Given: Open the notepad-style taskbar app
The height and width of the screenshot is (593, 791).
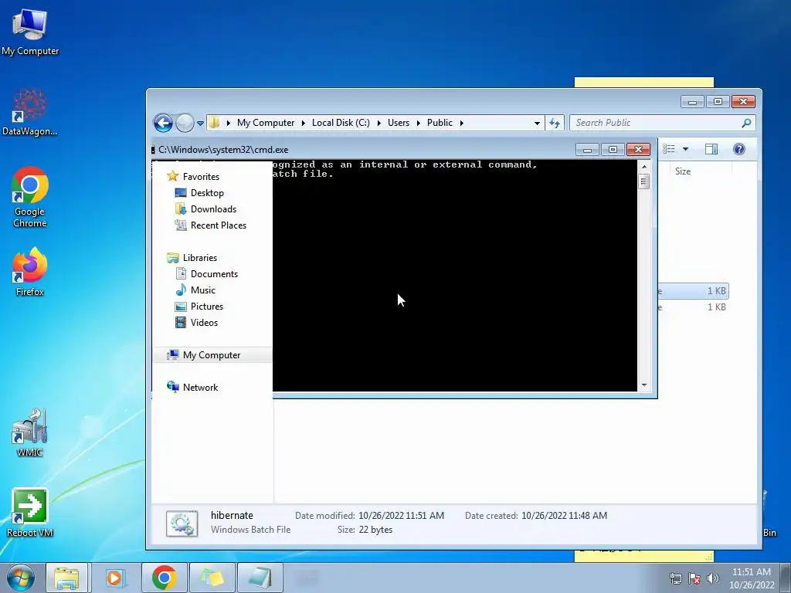Looking at the screenshot, I should (260, 578).
